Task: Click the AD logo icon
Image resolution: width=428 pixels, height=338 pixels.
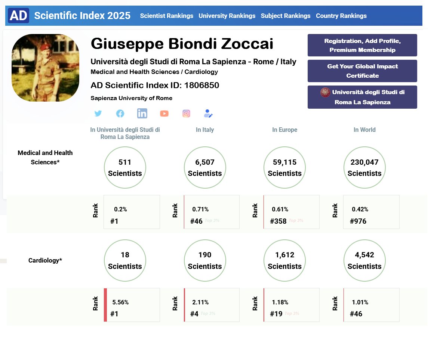Action: pos(19,16)
